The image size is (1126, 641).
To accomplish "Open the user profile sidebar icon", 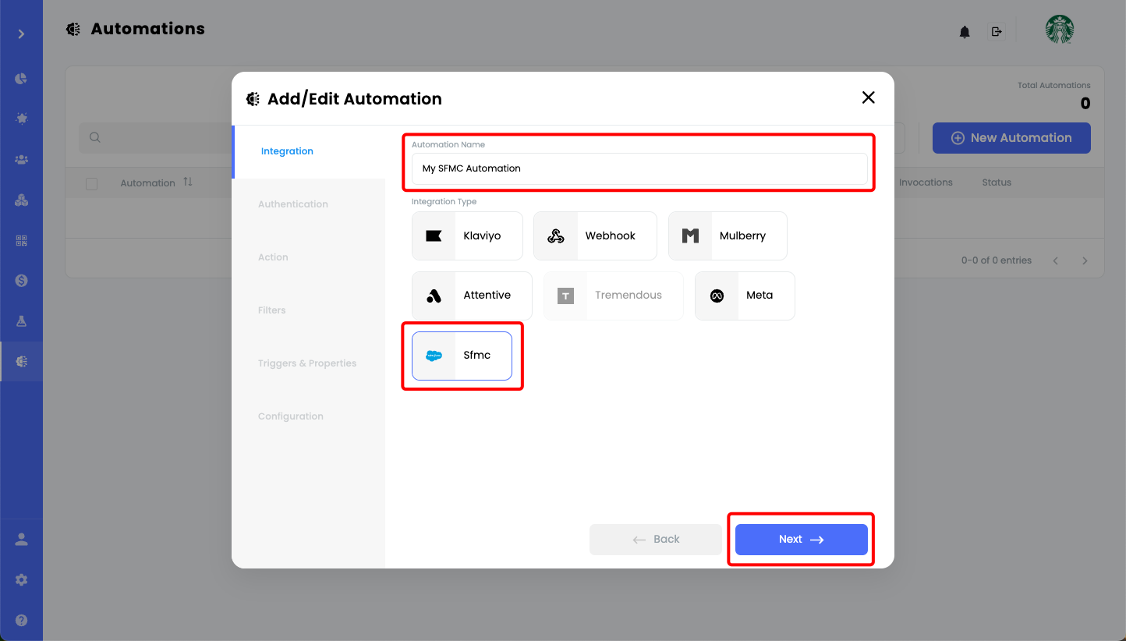I will (21, 539).
